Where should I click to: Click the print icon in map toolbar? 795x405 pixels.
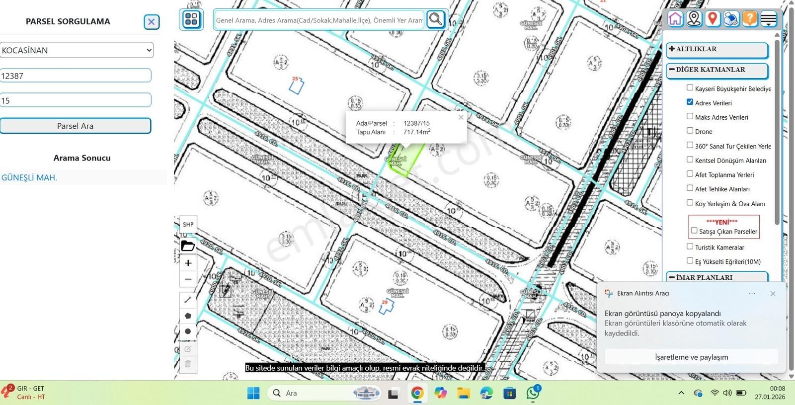pyautogui.click(x=731, y=19)
